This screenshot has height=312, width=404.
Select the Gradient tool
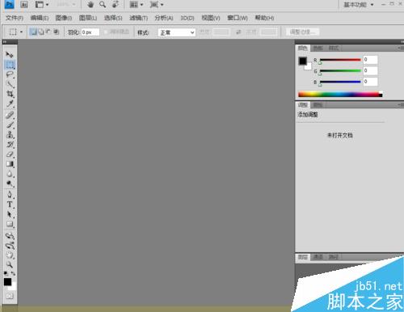[10, 164]
